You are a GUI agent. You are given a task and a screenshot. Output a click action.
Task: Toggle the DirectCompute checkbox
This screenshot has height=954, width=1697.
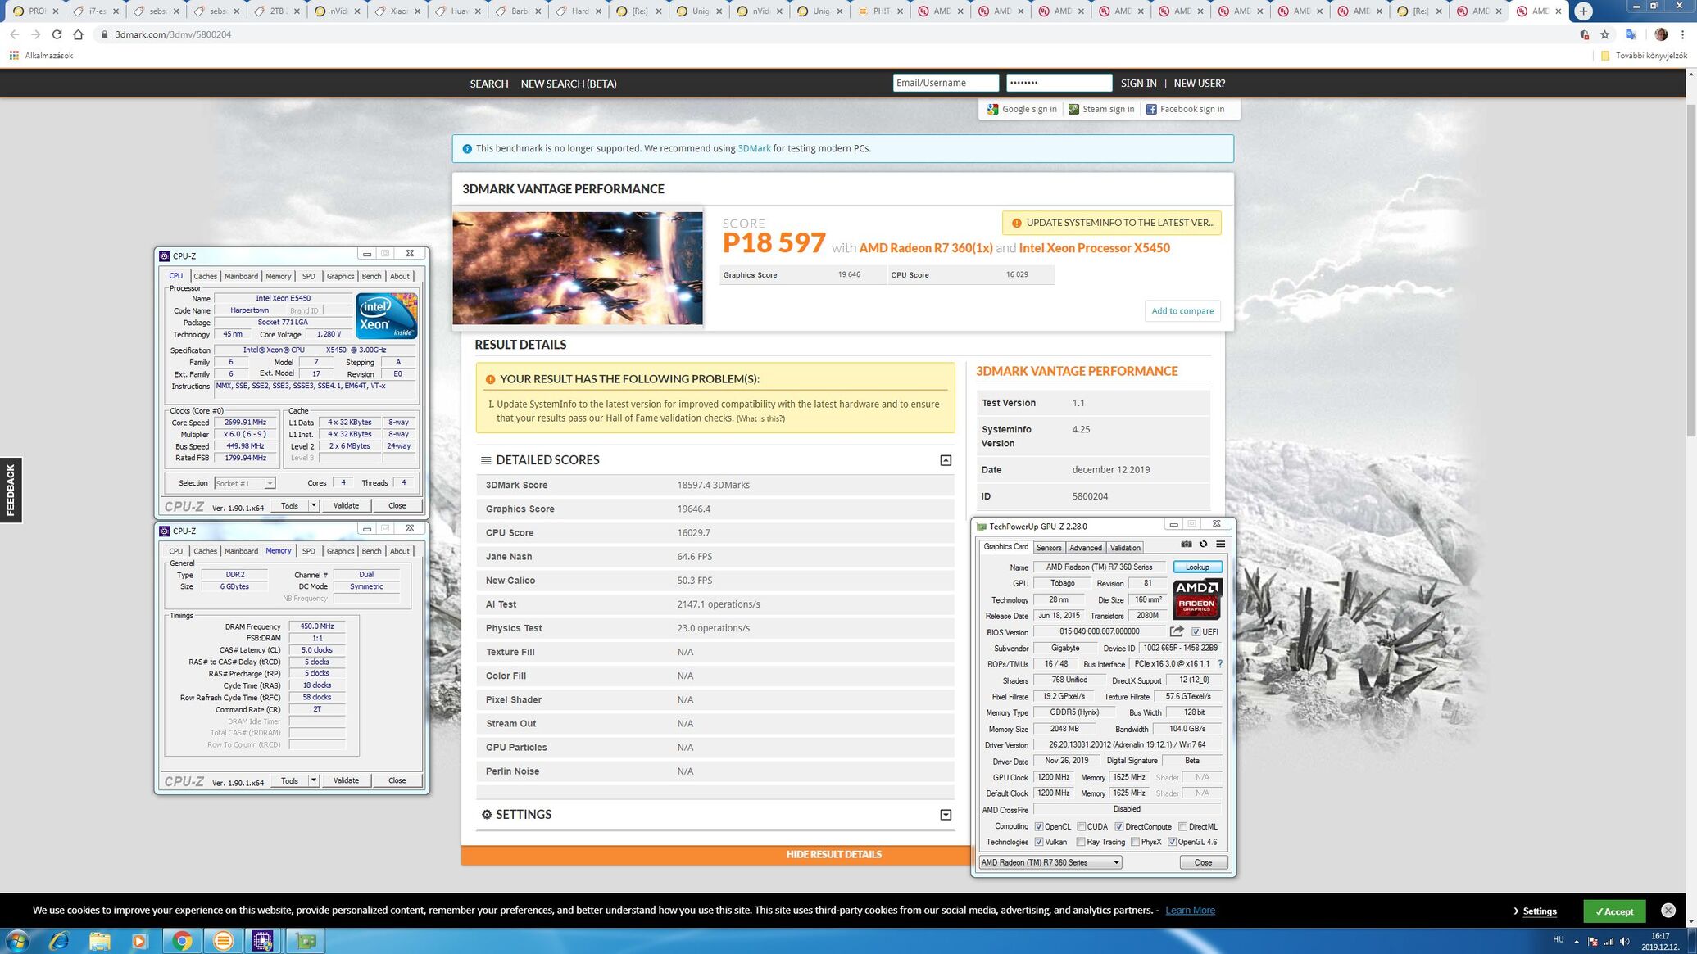pyautogui.click(x=1119, y=826)
